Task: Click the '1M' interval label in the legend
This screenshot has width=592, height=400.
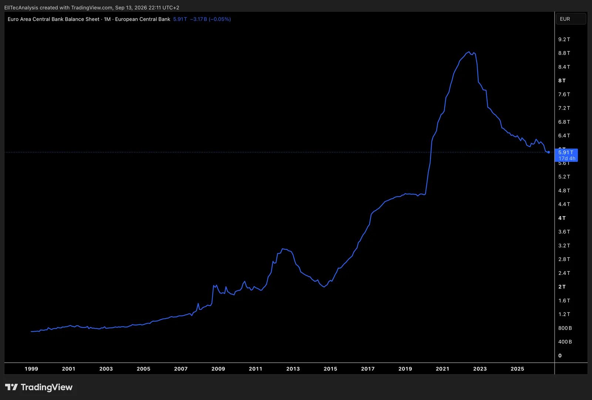Action: [x=107, y=19]
